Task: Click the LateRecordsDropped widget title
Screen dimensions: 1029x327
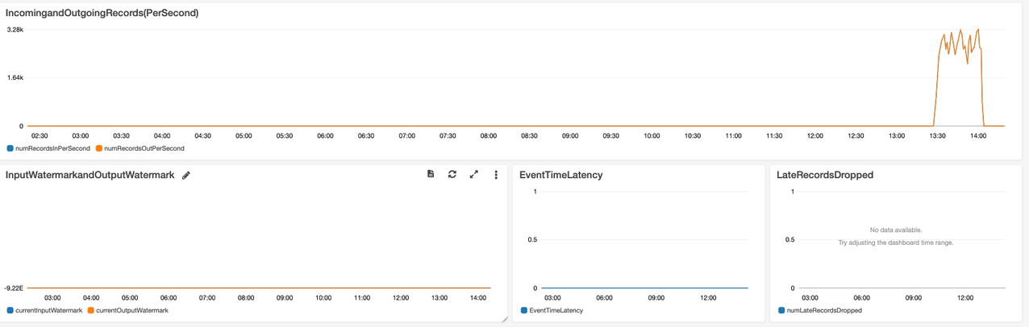Action: point(825,175)
